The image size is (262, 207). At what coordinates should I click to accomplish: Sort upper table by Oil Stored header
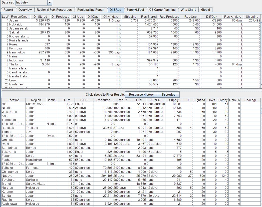(x=40, y=16)
